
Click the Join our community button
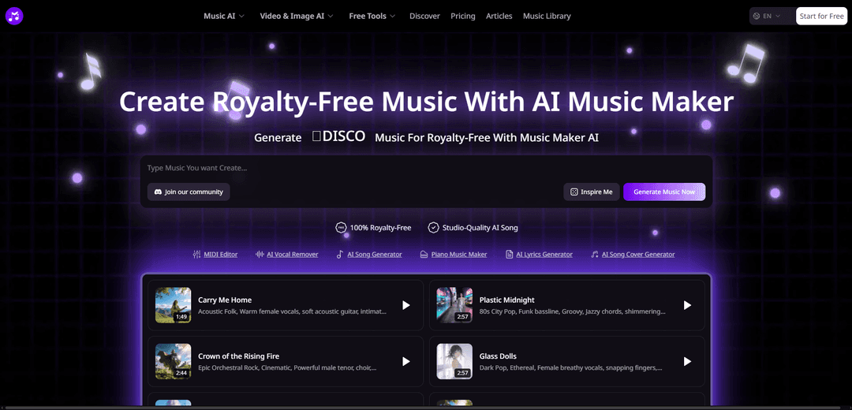click(x=189, y=192)
